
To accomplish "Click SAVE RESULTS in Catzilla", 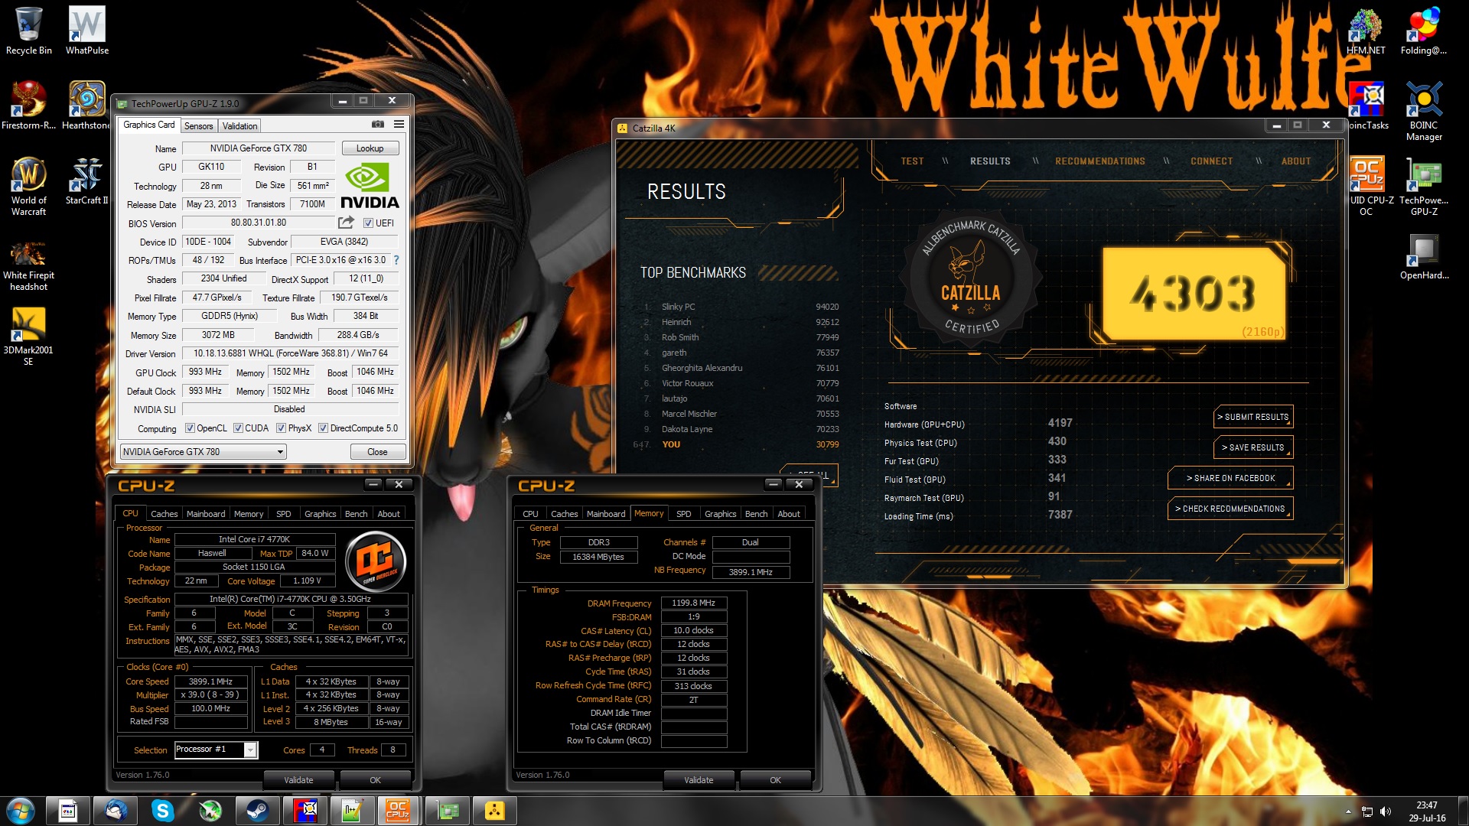I will 1253,447.
